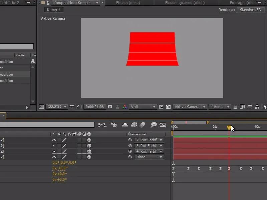Click the lock icon beside Komposition tab
Screen dimensions: 267x200
point(48,3)
